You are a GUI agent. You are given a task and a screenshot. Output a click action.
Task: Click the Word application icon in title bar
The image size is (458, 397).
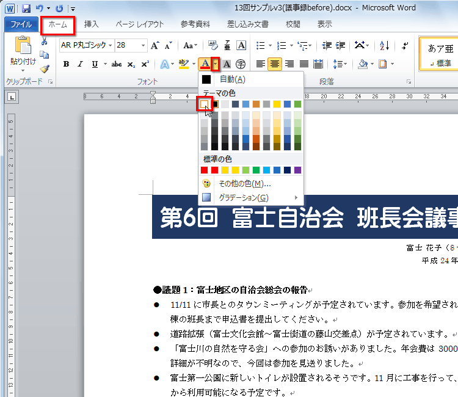click(10, 9)
